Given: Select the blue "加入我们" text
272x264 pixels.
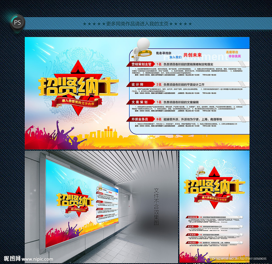Looking at the screenshot, I should point(175,57).
